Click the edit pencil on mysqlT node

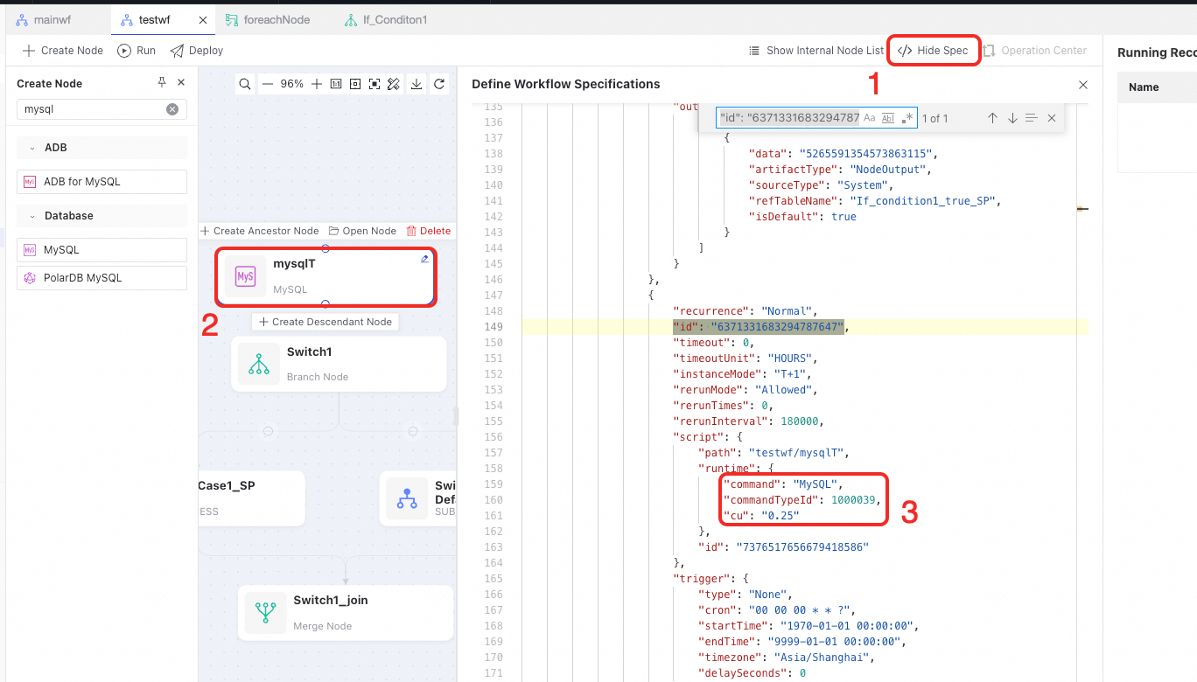(424, 259)
